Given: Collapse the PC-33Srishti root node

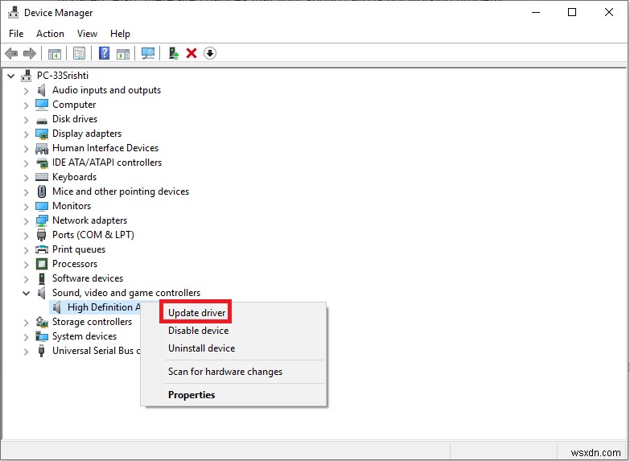Looking at the screenshot, I should click(x=10, y=76).
